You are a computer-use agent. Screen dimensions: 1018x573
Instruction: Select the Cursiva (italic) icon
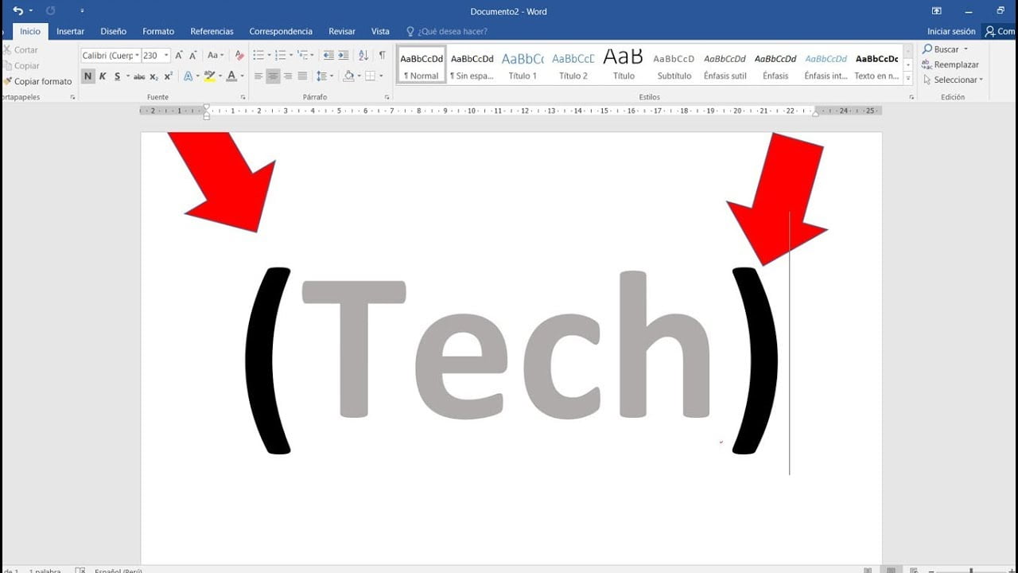coord(103,76)
